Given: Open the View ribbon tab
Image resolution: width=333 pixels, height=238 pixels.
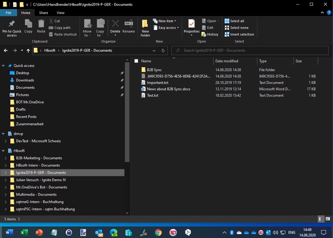Looking at the screenshot, I should [x=60, y=13].
